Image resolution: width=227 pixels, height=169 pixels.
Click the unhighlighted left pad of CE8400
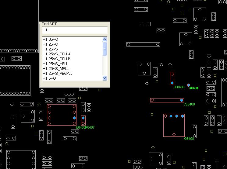click(x=152, y=100)
